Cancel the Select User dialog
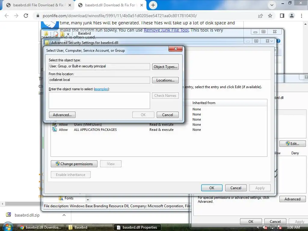Image resolution: width=308 pixels, height=231 pixels. pos(168,115)
